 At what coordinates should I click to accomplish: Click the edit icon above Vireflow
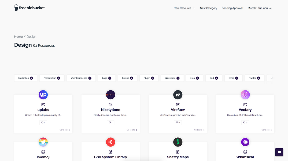[178, 105]
